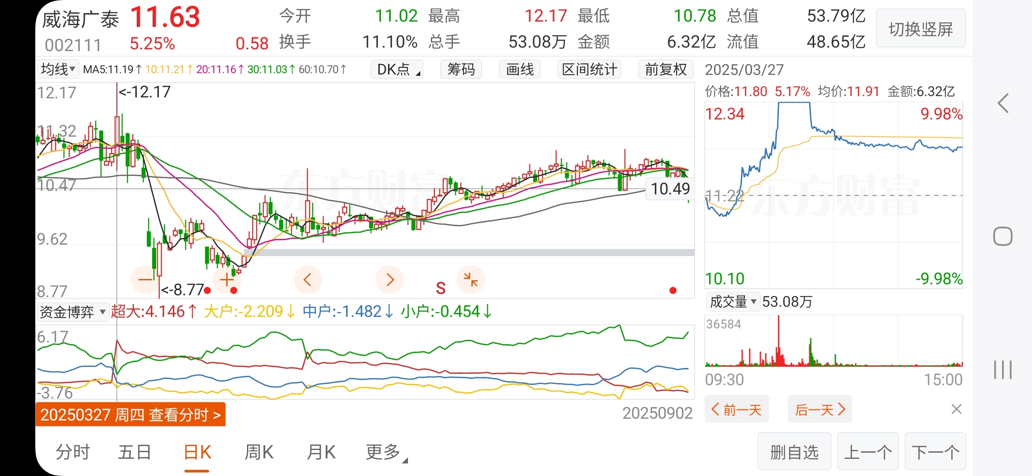Toggle the 筹码 chip distribution view
Image resolution: width=1032 pixels, height=476 pixels.
coord(461,70)
